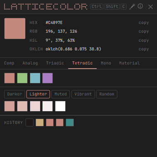
Task: Click the LATTICECOLOR title logo
Action: click(x=45, y=7)
